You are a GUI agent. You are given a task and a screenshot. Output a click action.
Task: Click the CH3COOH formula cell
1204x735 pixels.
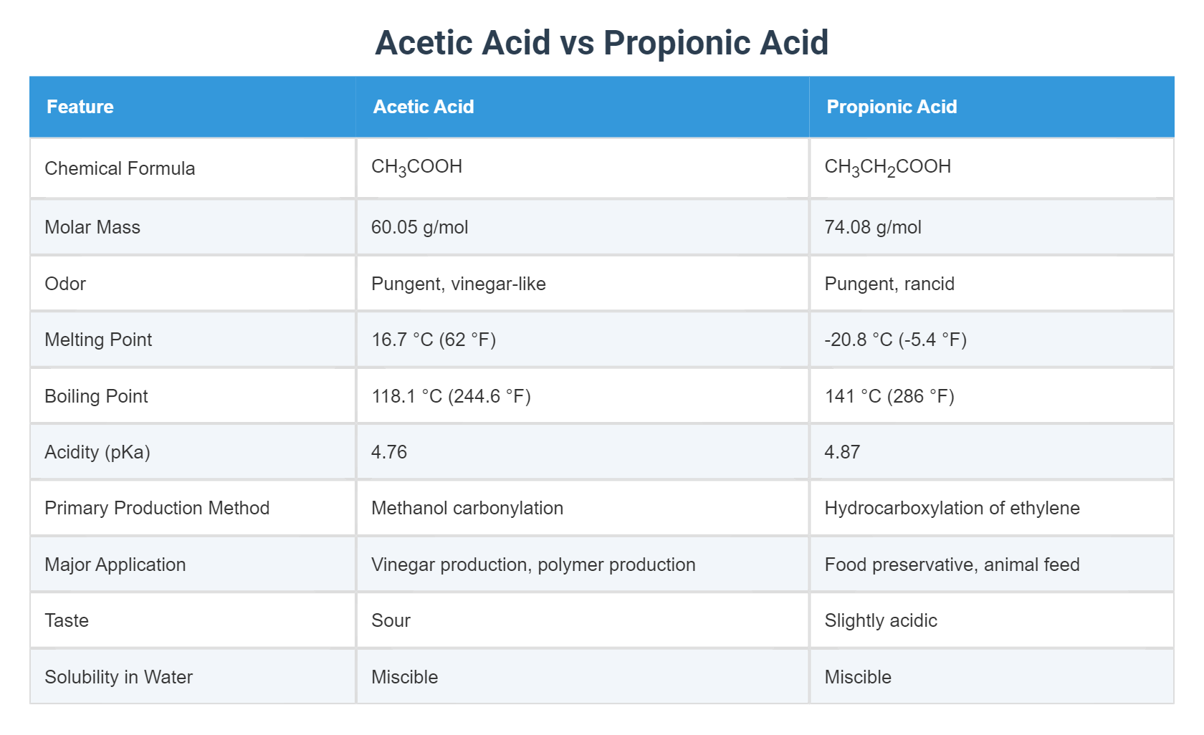point(416,168)
